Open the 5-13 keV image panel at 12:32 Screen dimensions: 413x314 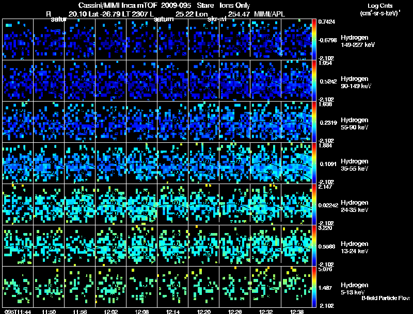[x=266, y=287]
